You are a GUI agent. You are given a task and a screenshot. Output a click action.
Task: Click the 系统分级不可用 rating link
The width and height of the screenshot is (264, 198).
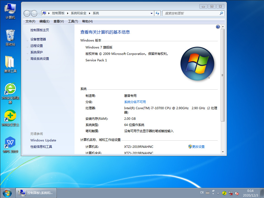tap(135, 102)
